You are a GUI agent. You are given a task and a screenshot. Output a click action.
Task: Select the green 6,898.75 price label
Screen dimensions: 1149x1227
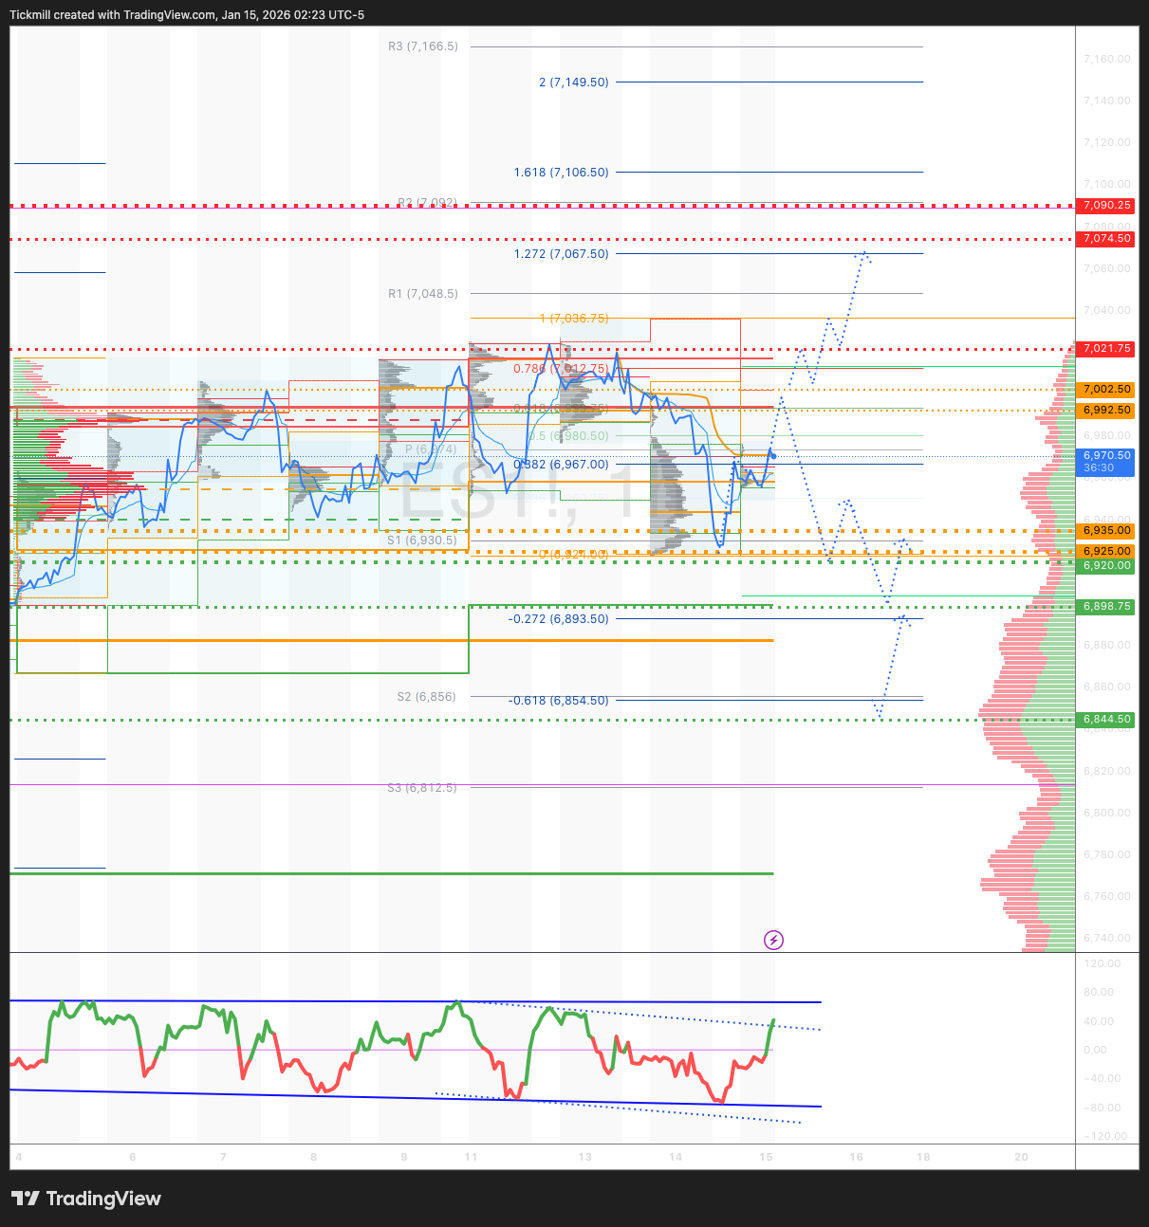click(1106, 607)
